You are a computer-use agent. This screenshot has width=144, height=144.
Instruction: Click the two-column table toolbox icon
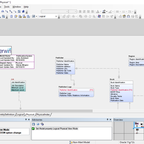pyautogui.click(x=19, y=11)
